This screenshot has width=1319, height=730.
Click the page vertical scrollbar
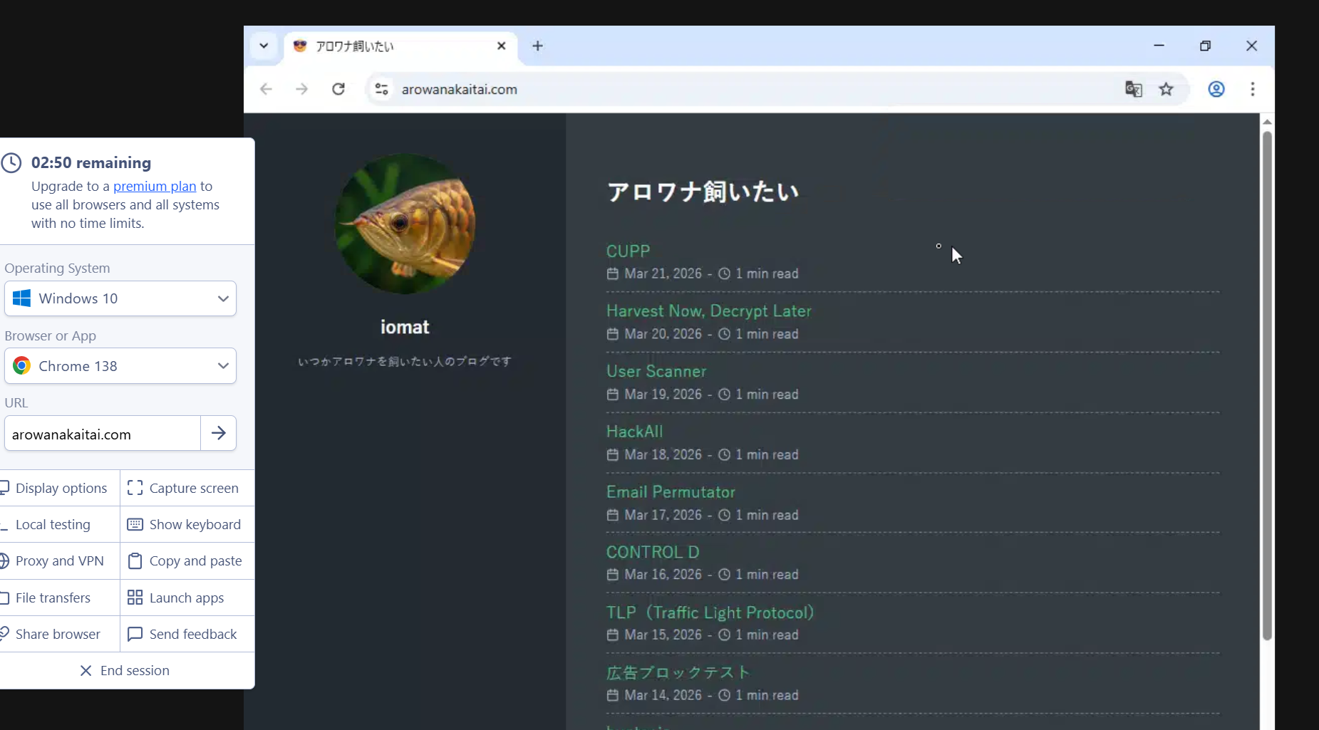[x=1266, y=385]
